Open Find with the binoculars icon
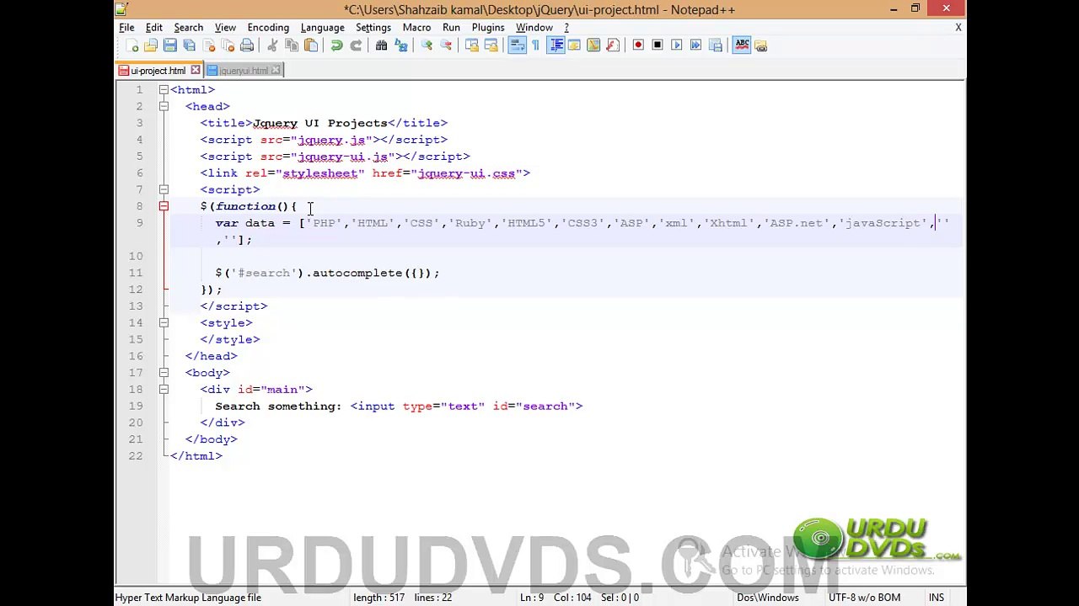This screenshot has height=606, width=1079. (x=381, y=45)
